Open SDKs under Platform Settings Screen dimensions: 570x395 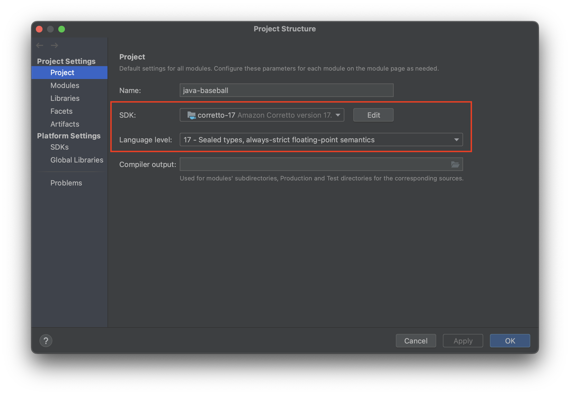(59, 147)
